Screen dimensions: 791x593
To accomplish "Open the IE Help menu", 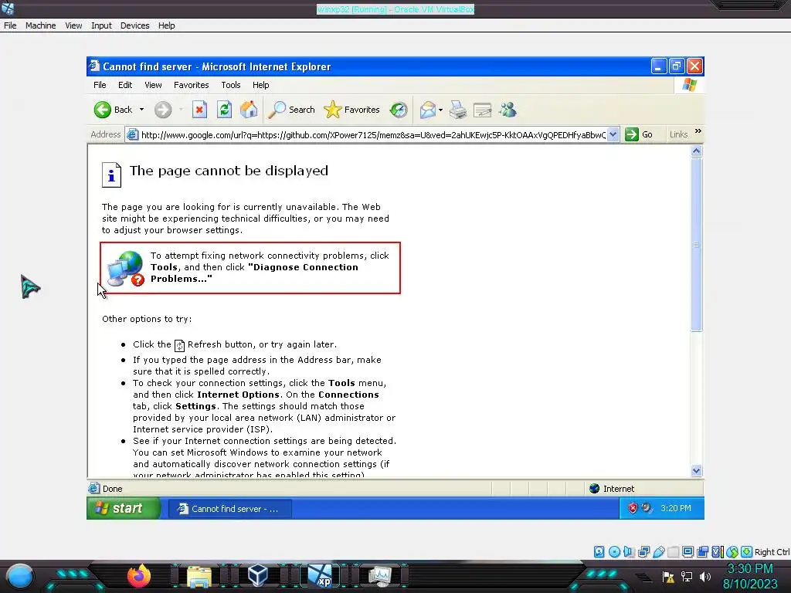I will click(x=261, y=85).
